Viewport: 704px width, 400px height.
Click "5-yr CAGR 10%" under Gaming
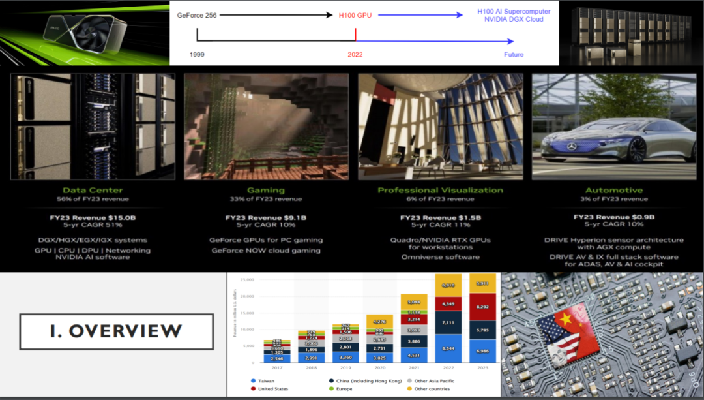(266, 224)
